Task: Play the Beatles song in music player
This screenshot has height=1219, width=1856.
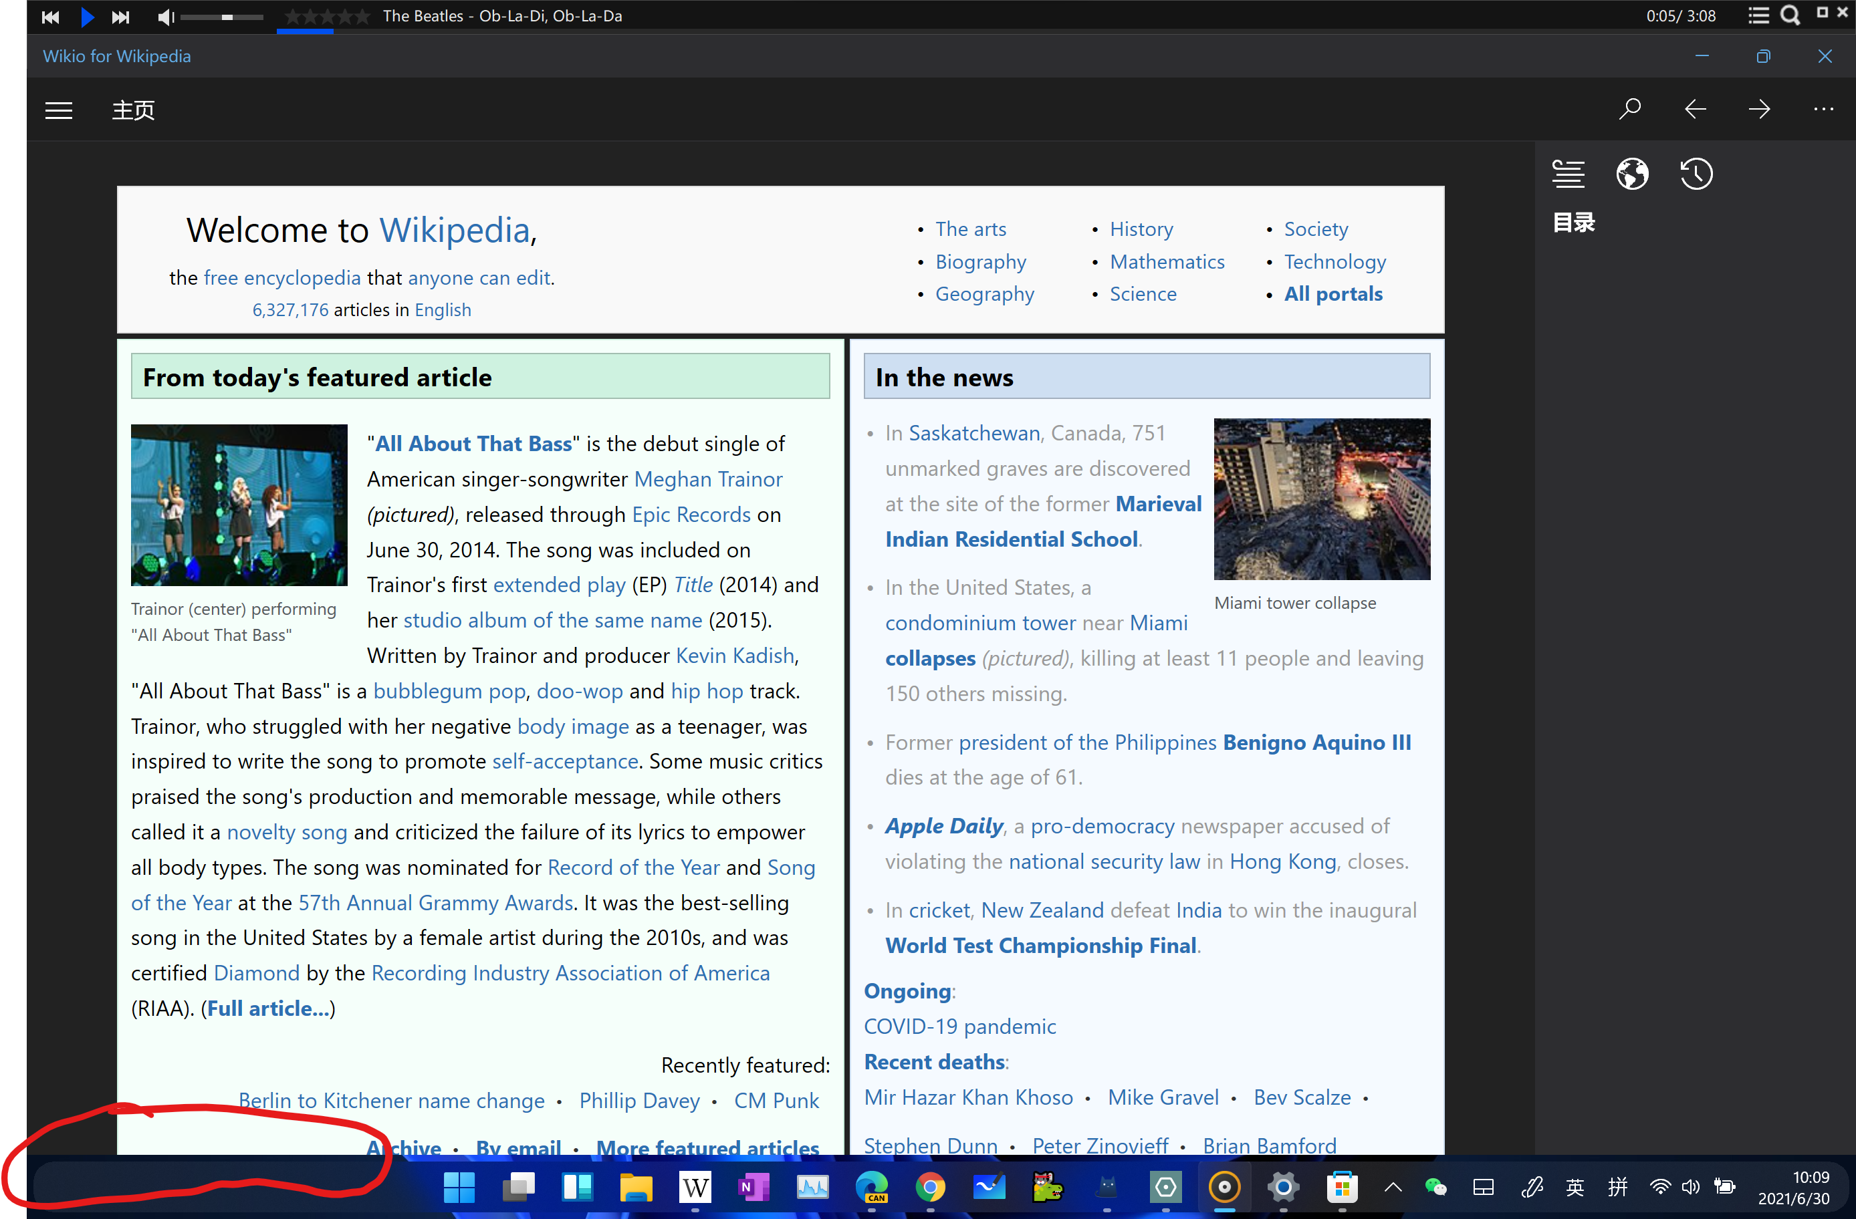Action: 88,16
